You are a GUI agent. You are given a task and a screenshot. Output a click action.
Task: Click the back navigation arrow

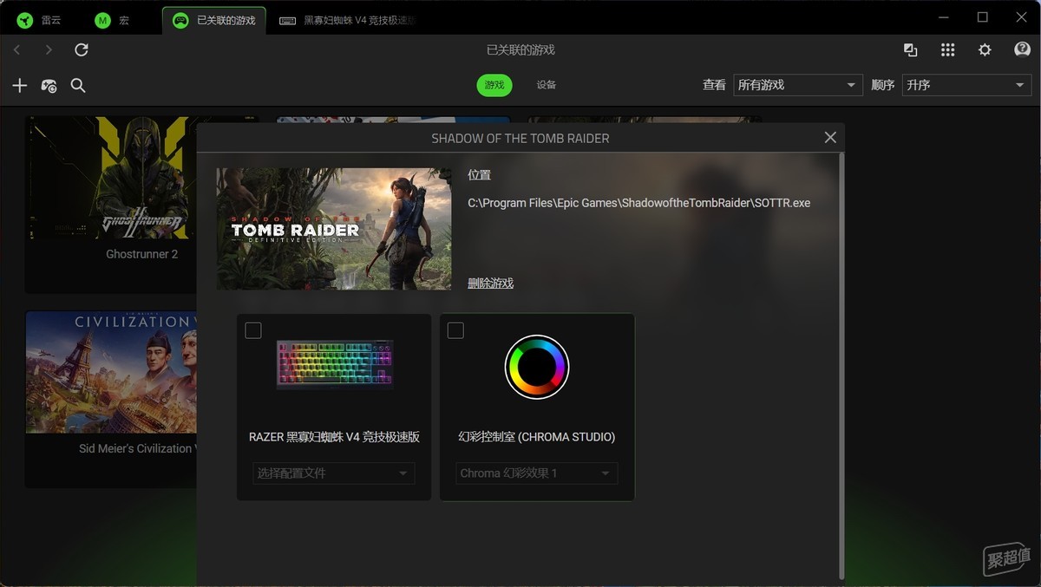click(x=17, y=50)
